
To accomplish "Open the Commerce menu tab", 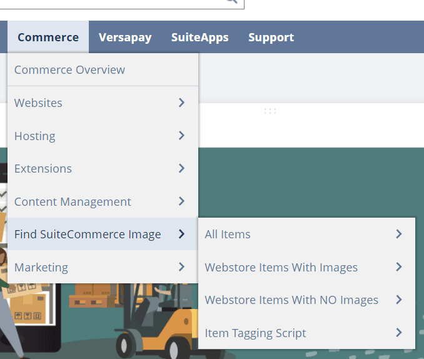I will 48,37.
